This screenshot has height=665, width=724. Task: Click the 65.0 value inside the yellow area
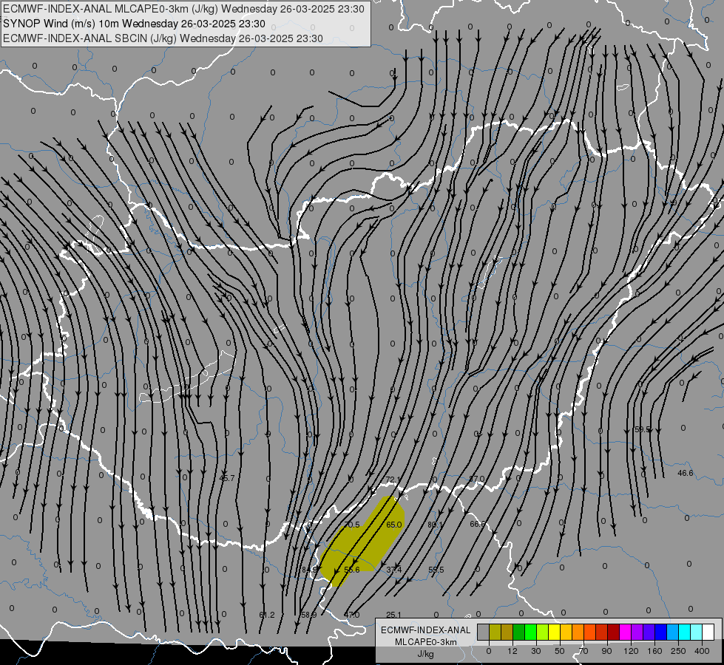point(394,525)
